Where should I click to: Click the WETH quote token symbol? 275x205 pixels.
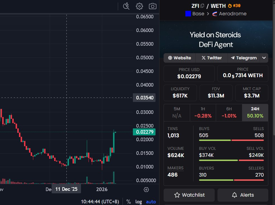[x=218, y=6]
